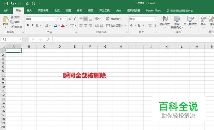Toggle wrap text (自动换行)
214x130 pixels.
[x=113, y=19]
